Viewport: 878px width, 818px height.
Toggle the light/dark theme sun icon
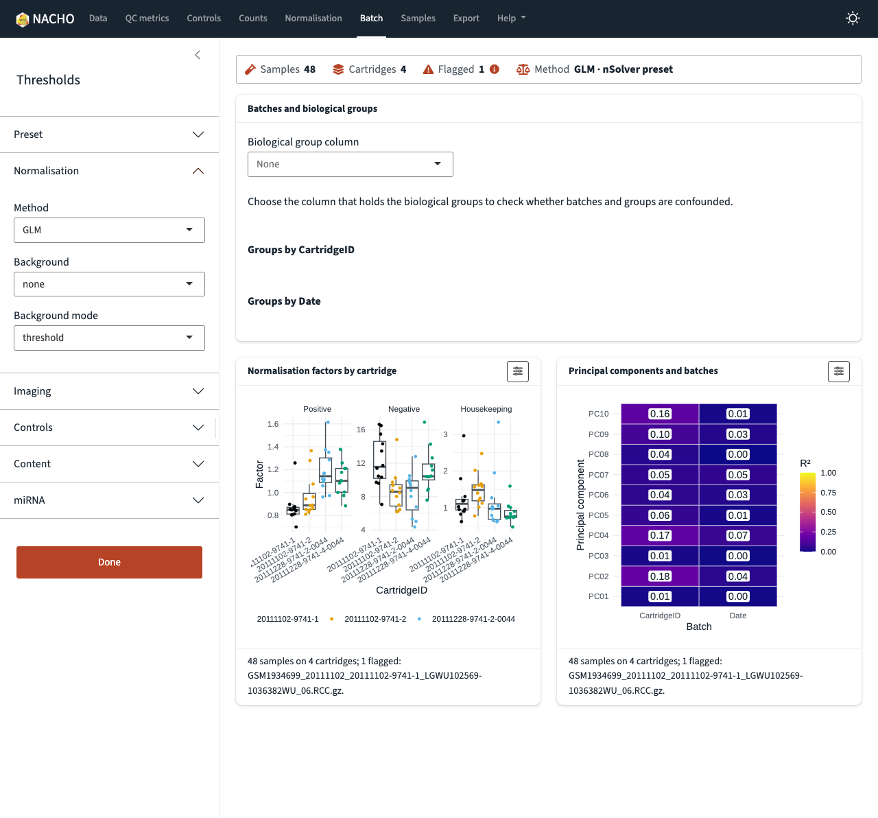[x=853, y=19]
